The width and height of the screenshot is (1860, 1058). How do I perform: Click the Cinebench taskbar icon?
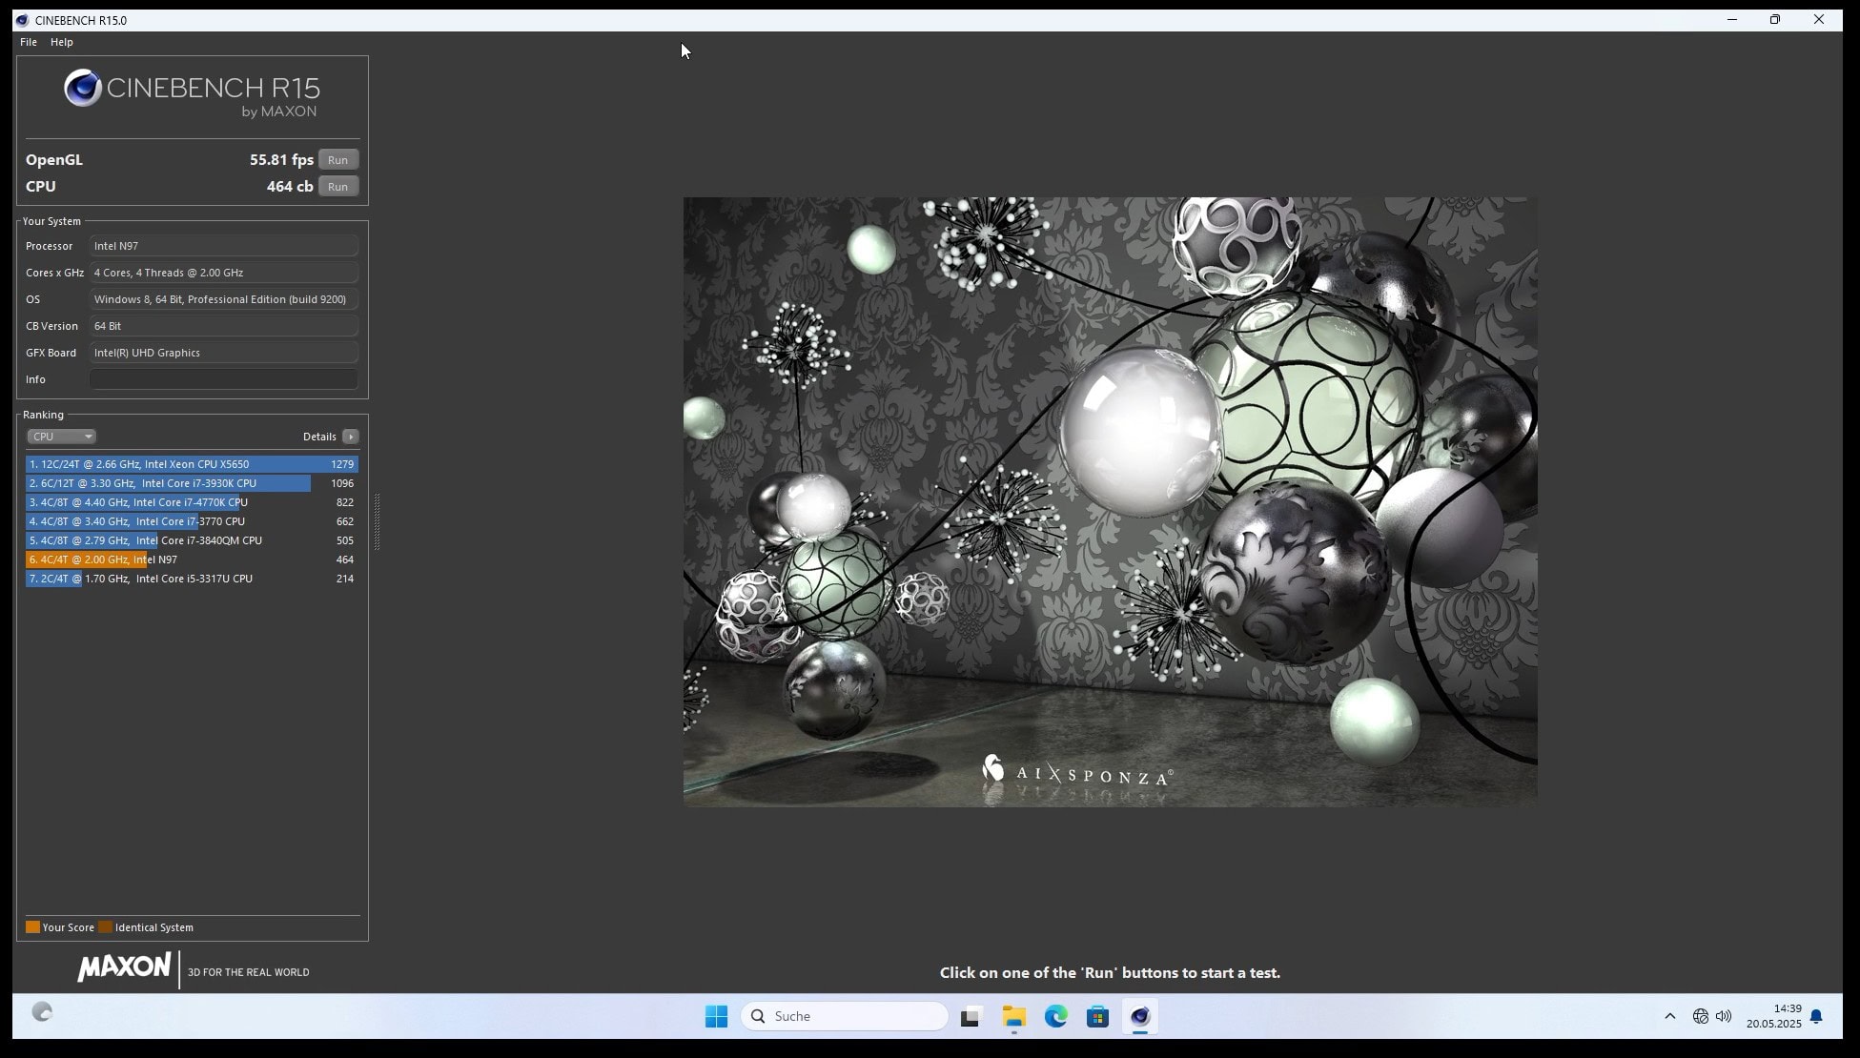(1140, 1017)
